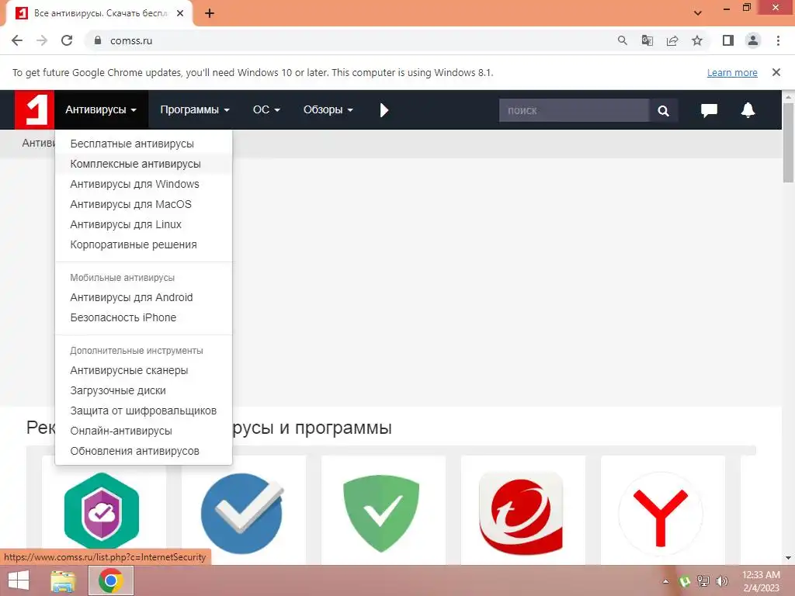
Task: Click the Kaspersky VPN hexagon icon
Action: [x=102, y=511]
